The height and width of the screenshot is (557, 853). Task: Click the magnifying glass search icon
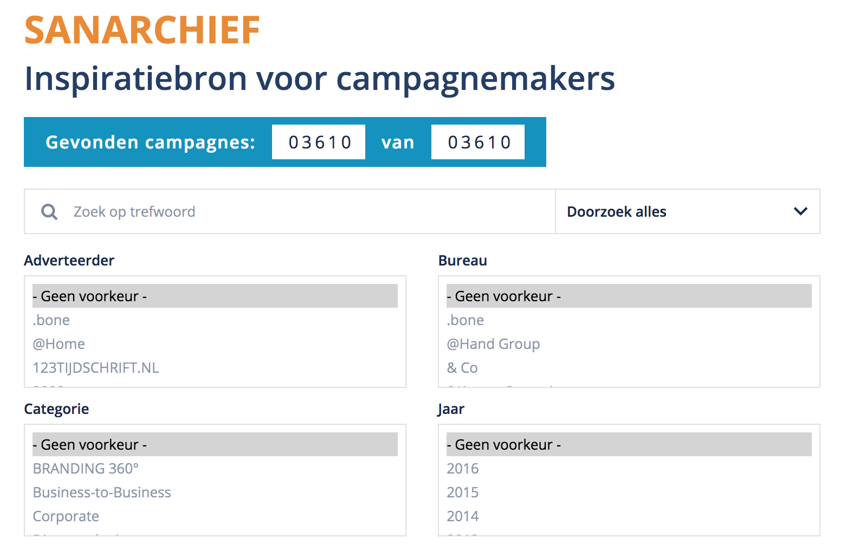(49, 212)
